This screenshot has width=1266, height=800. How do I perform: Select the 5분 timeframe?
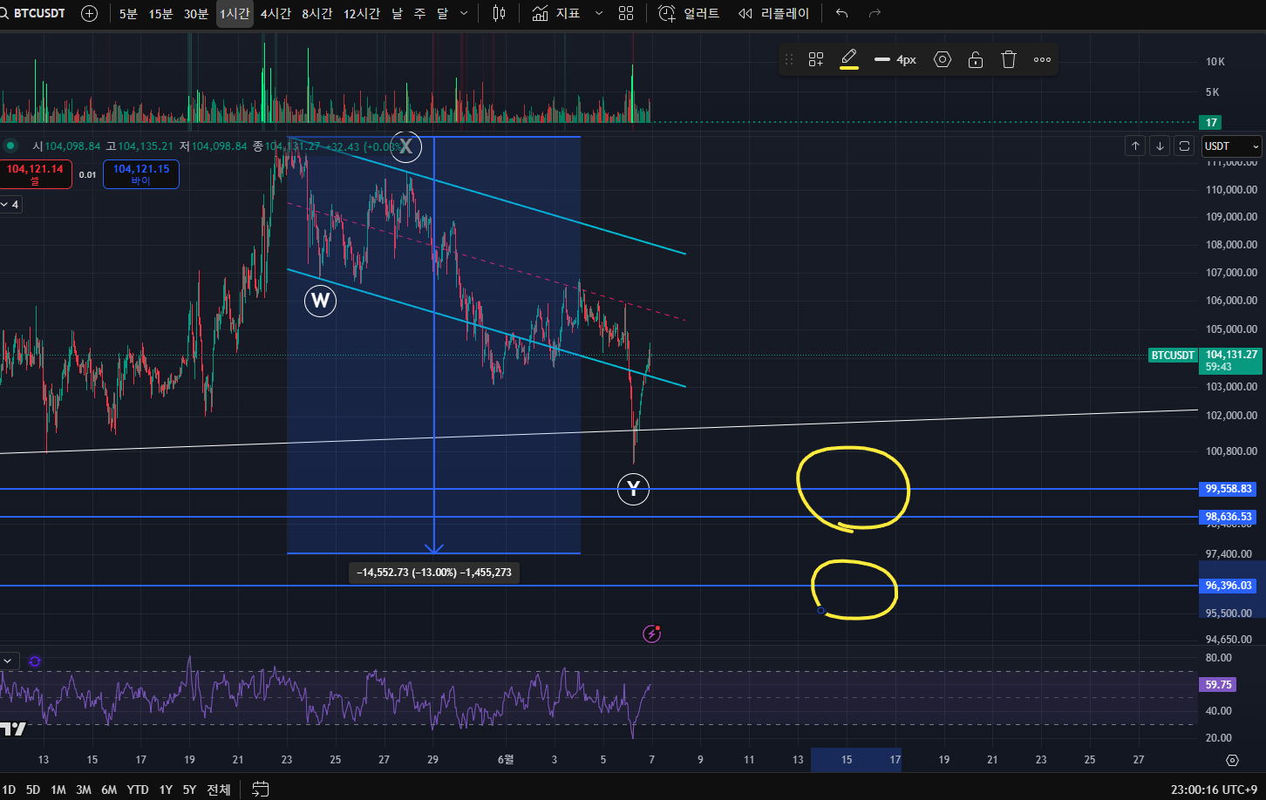(128, 13)
